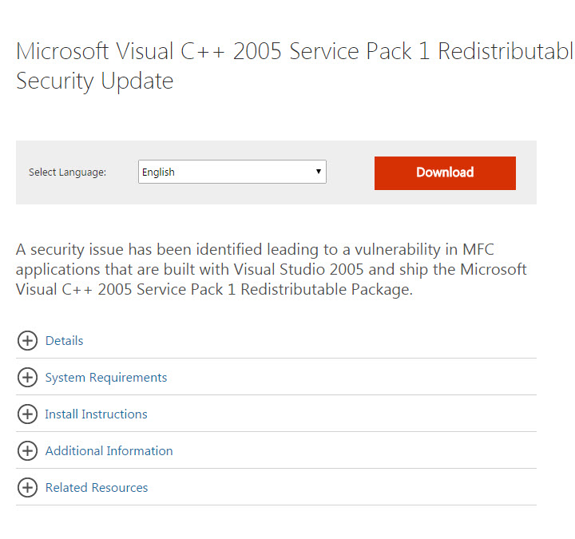Expand the Install Instructions heading
Image resolution: width=575 pixels, height=539 pixels.
pos(96,414)
